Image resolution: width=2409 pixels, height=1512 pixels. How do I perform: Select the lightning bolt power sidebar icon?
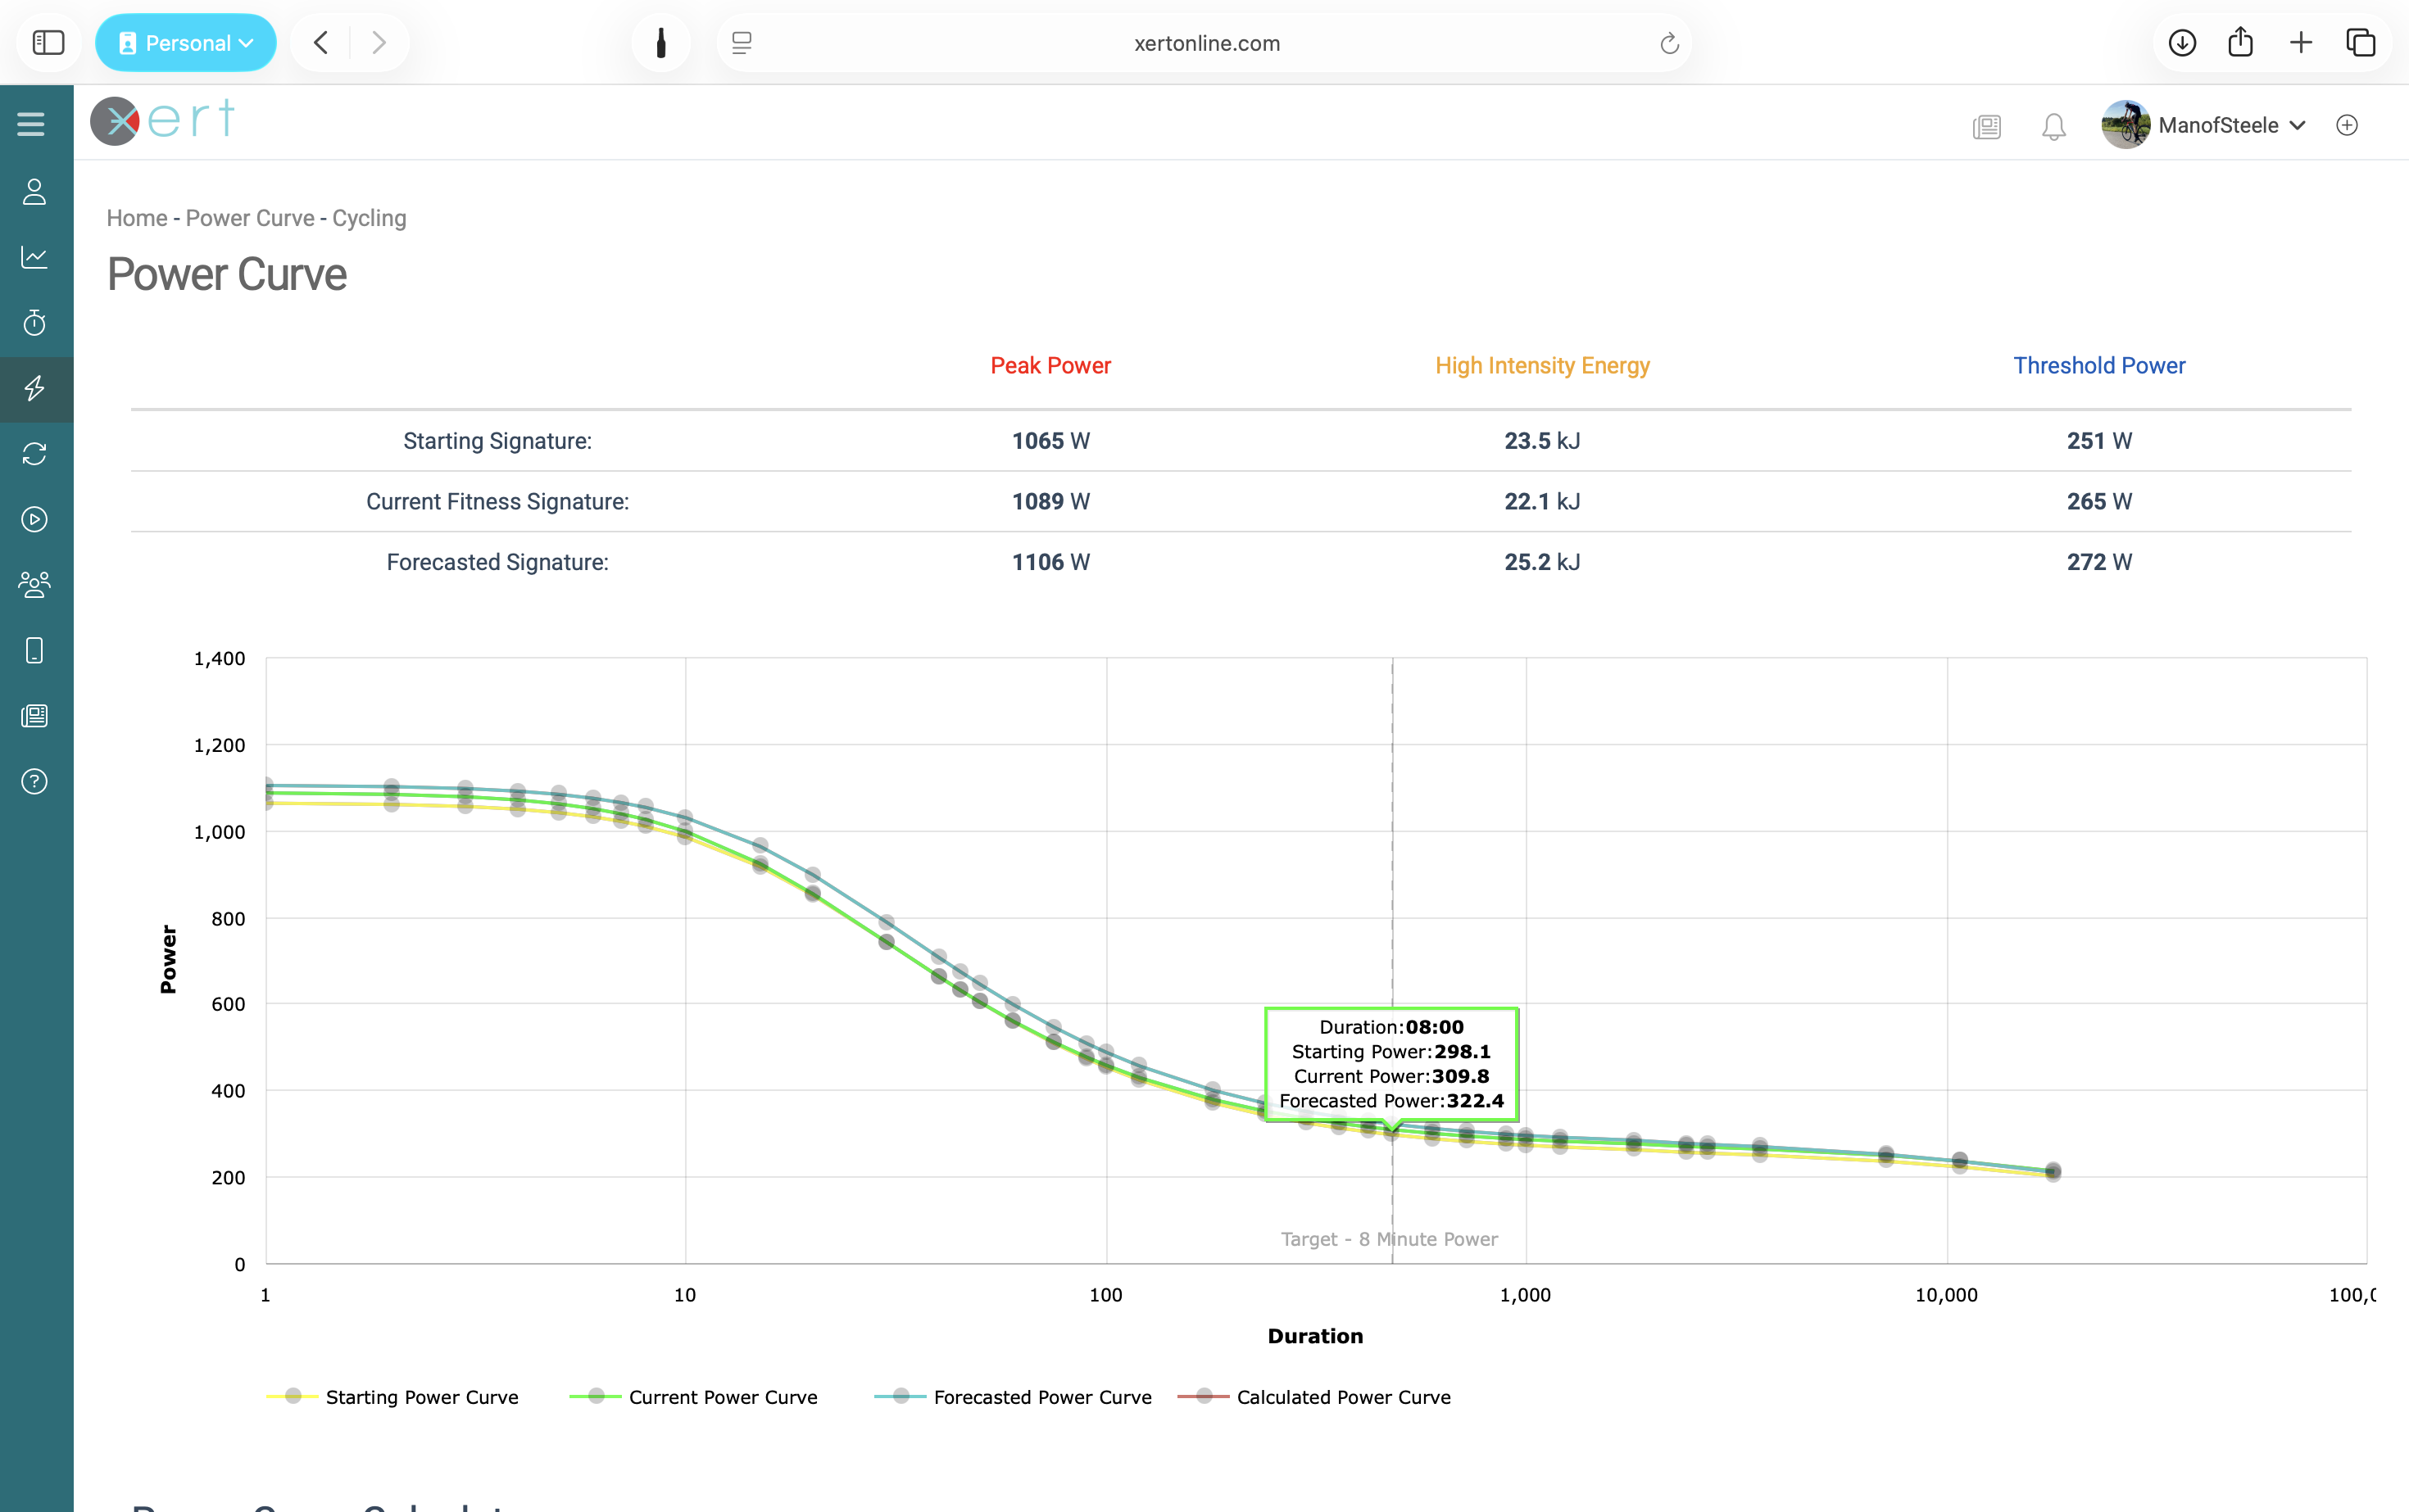[x=35, y=388]
